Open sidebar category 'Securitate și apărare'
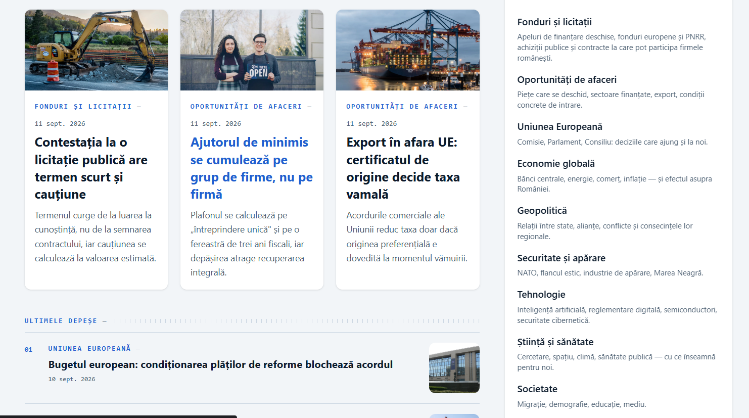Image resolution: width=749 pixels, height=418 pixels. 561,258
